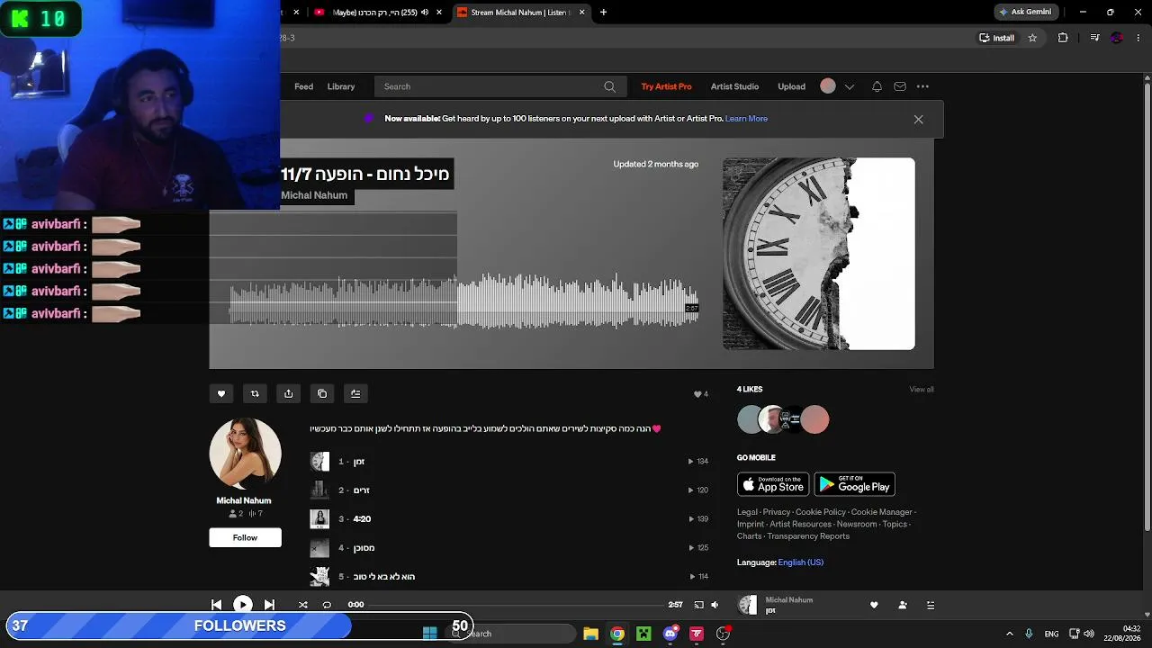Open File Explorer from the taskbar
Screen dimensions: 1152x648
click(590, 634)
